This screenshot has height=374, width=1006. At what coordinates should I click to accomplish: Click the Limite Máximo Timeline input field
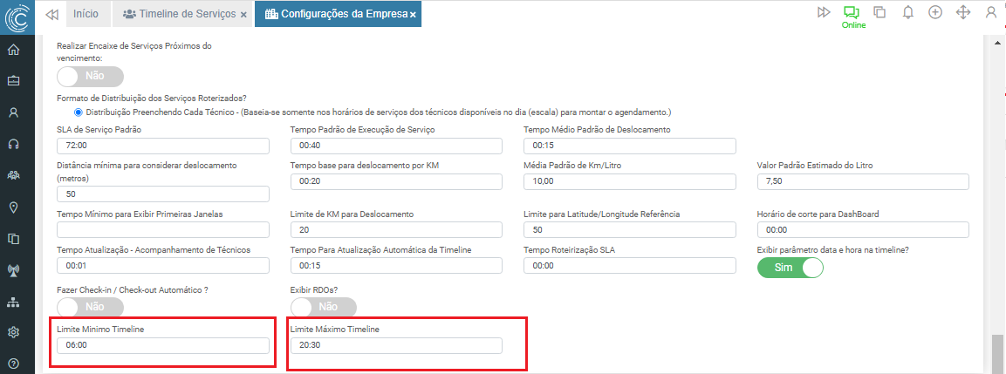pos(396,345)
